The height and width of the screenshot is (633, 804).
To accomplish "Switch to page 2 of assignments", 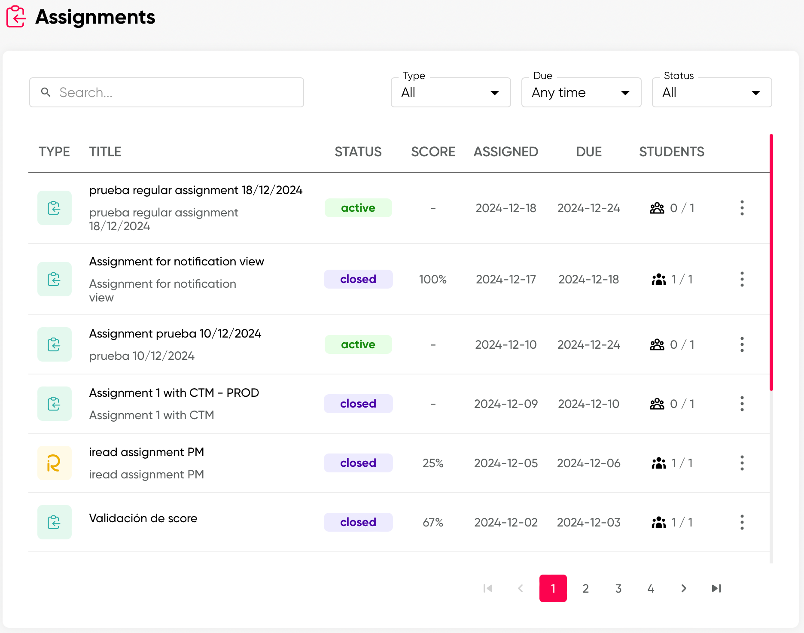I will tap(585, 588).
